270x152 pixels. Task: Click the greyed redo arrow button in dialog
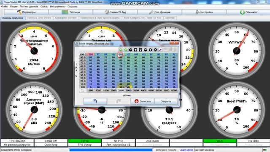click(119, 101)
